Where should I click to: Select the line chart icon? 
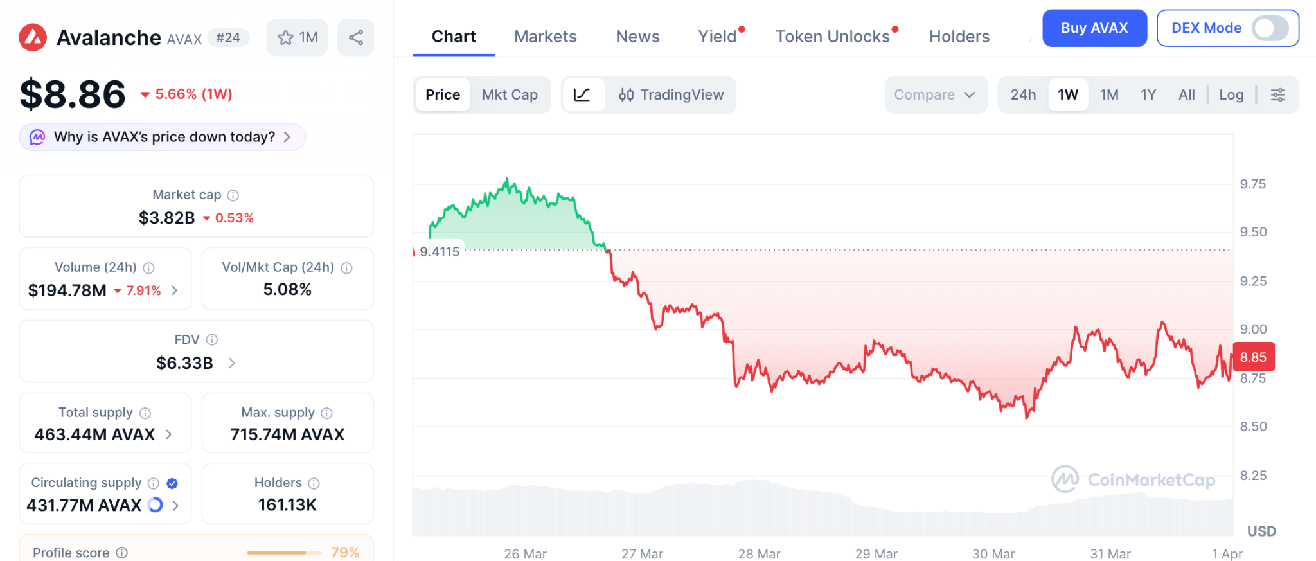[582, 95]
